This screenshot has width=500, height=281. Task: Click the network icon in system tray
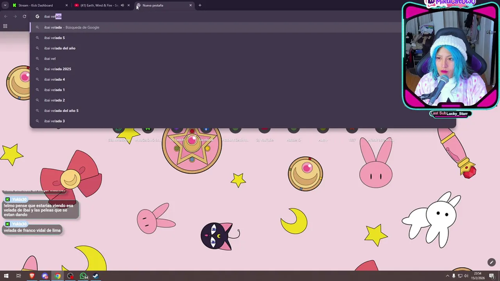point(461,276)
